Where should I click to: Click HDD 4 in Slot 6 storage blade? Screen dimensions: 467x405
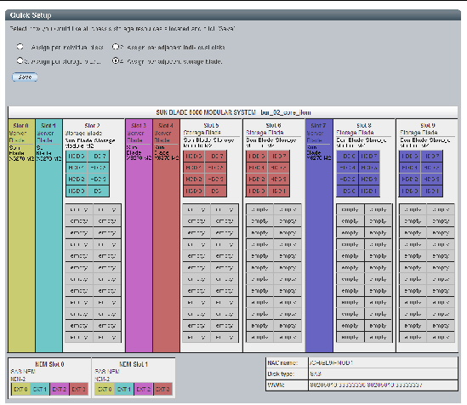(x=257, y=168)
